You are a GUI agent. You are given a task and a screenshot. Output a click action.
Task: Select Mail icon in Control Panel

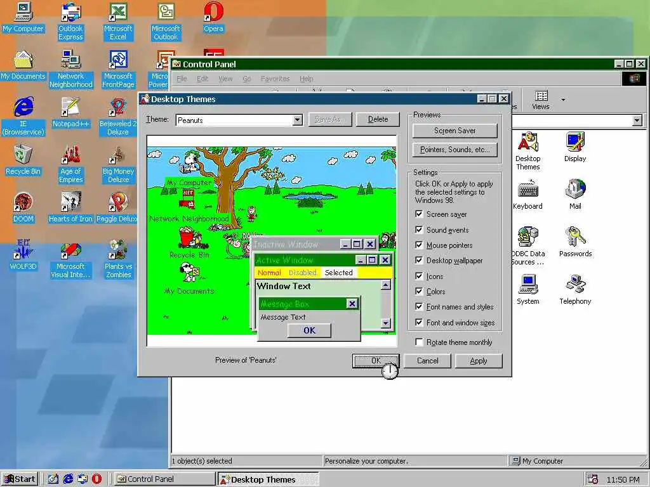pyautogui.click(x=575, y=195)
